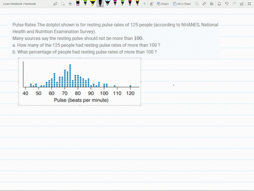The width and height of the screenshot is (254, 191).
Task: Click the dotplot image of pulse rates
Action: click(x=79, y=82)
